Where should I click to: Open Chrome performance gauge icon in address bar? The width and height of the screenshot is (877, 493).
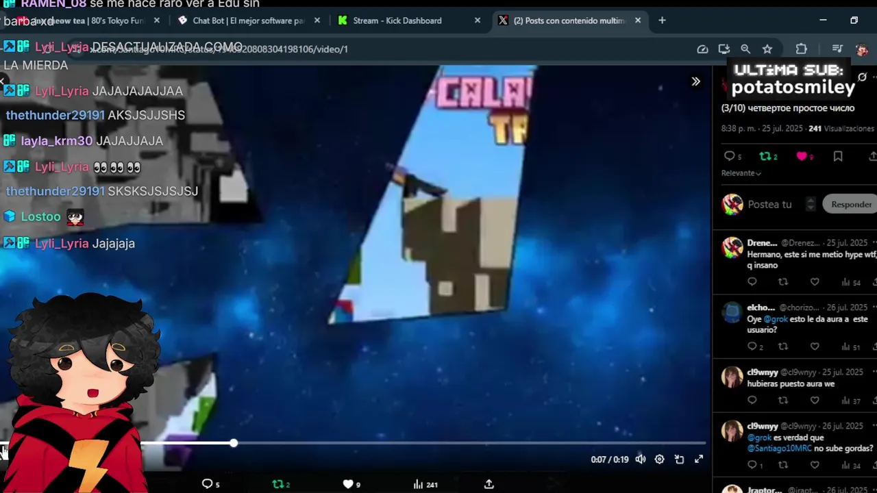click(x=702, y=49)
